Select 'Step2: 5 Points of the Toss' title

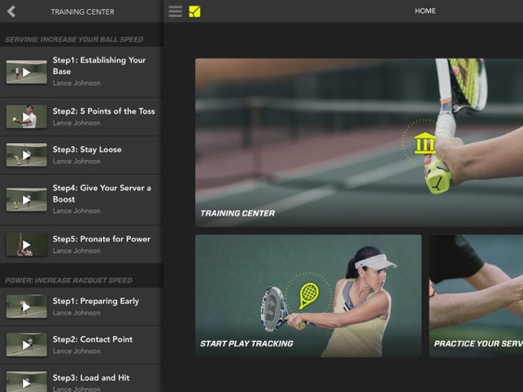click(x=104, y=111)
